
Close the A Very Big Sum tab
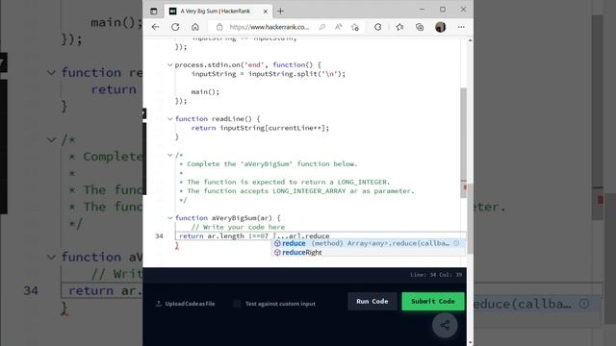(x=266, y=12)
